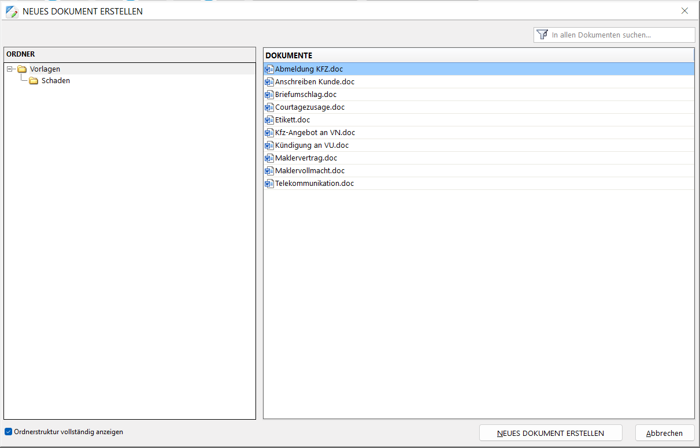Viewport: 700px width, 448px height.
Task: Select the Schaden subfolder
Action: point(55,81)
